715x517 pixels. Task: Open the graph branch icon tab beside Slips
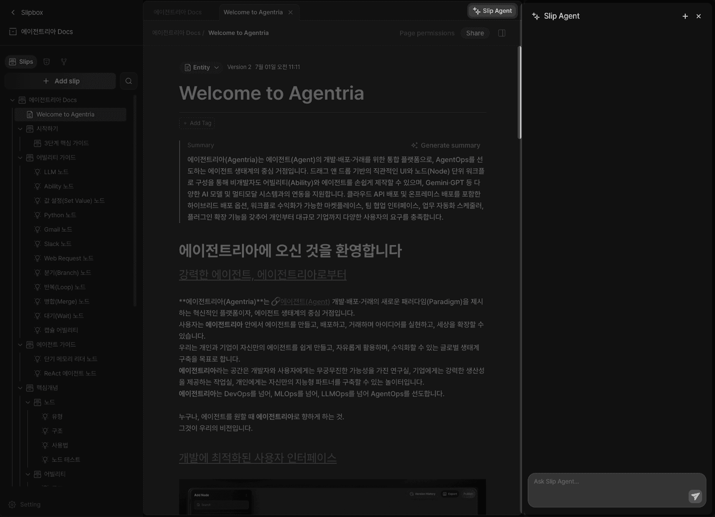(x=64, y=62)
